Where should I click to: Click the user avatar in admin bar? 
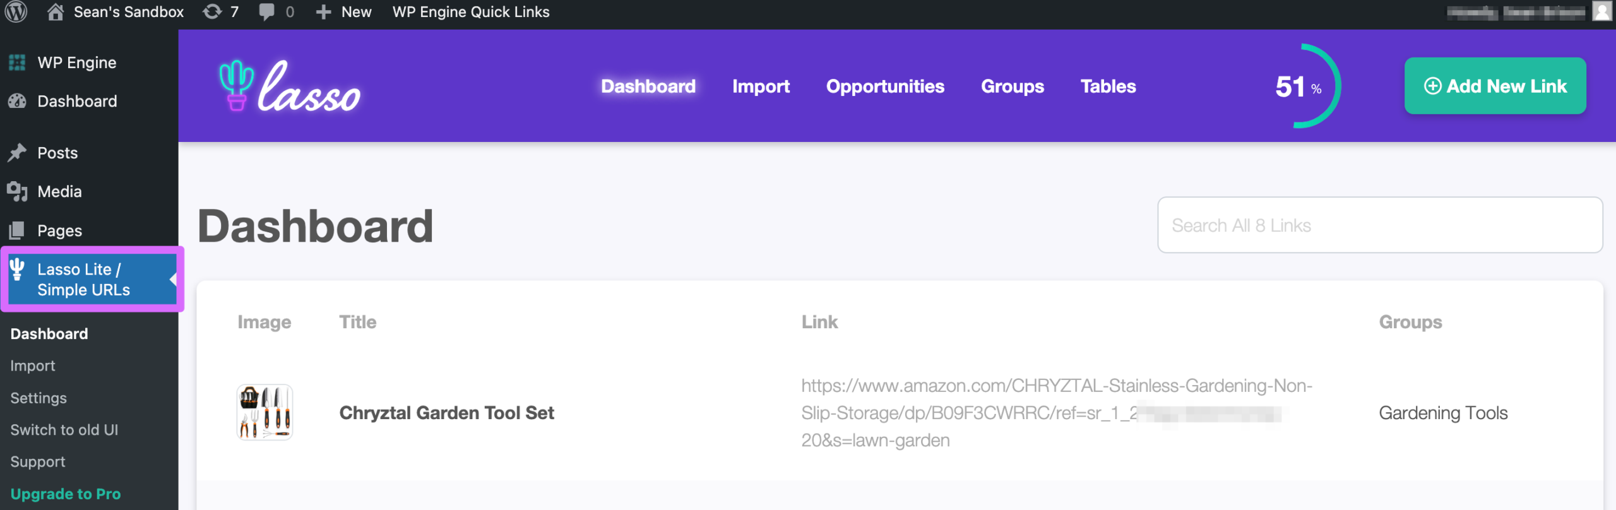(1601, 11)
